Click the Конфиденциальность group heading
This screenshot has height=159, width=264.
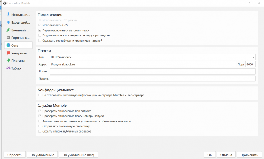click(57, 90)
